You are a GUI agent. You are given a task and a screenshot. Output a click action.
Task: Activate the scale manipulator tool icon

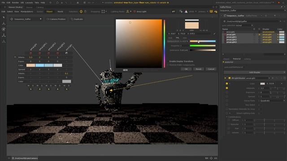(4, 35)
